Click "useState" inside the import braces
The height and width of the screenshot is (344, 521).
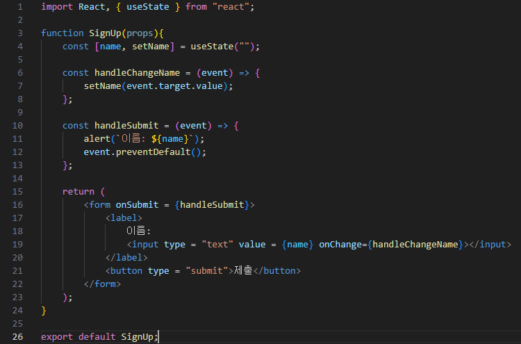[x=148, y=7]
